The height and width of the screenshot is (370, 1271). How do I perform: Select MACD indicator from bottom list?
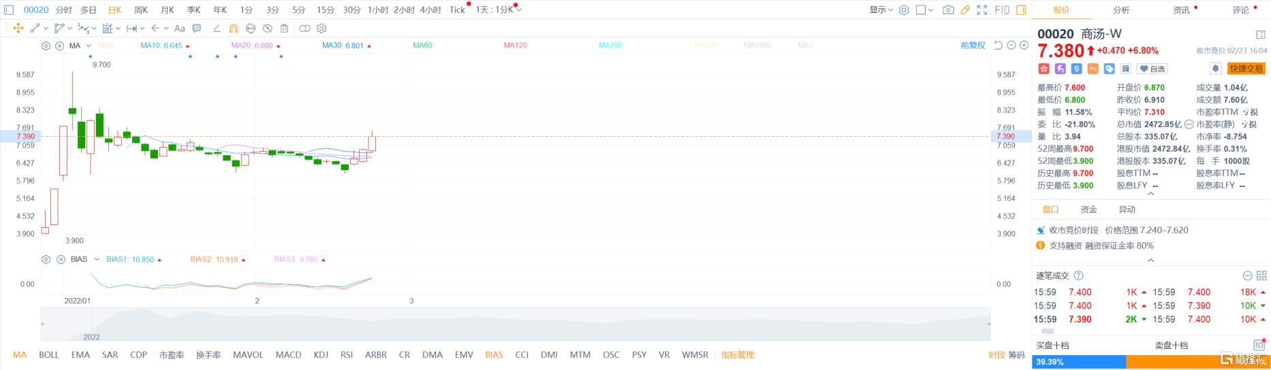[288, 355]
